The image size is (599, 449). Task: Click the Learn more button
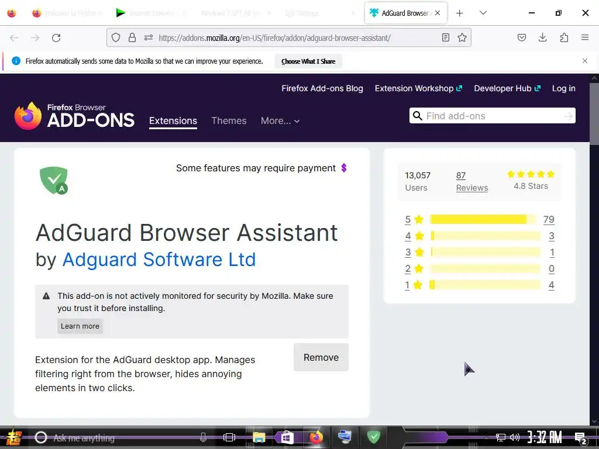(x=80, y=326)
